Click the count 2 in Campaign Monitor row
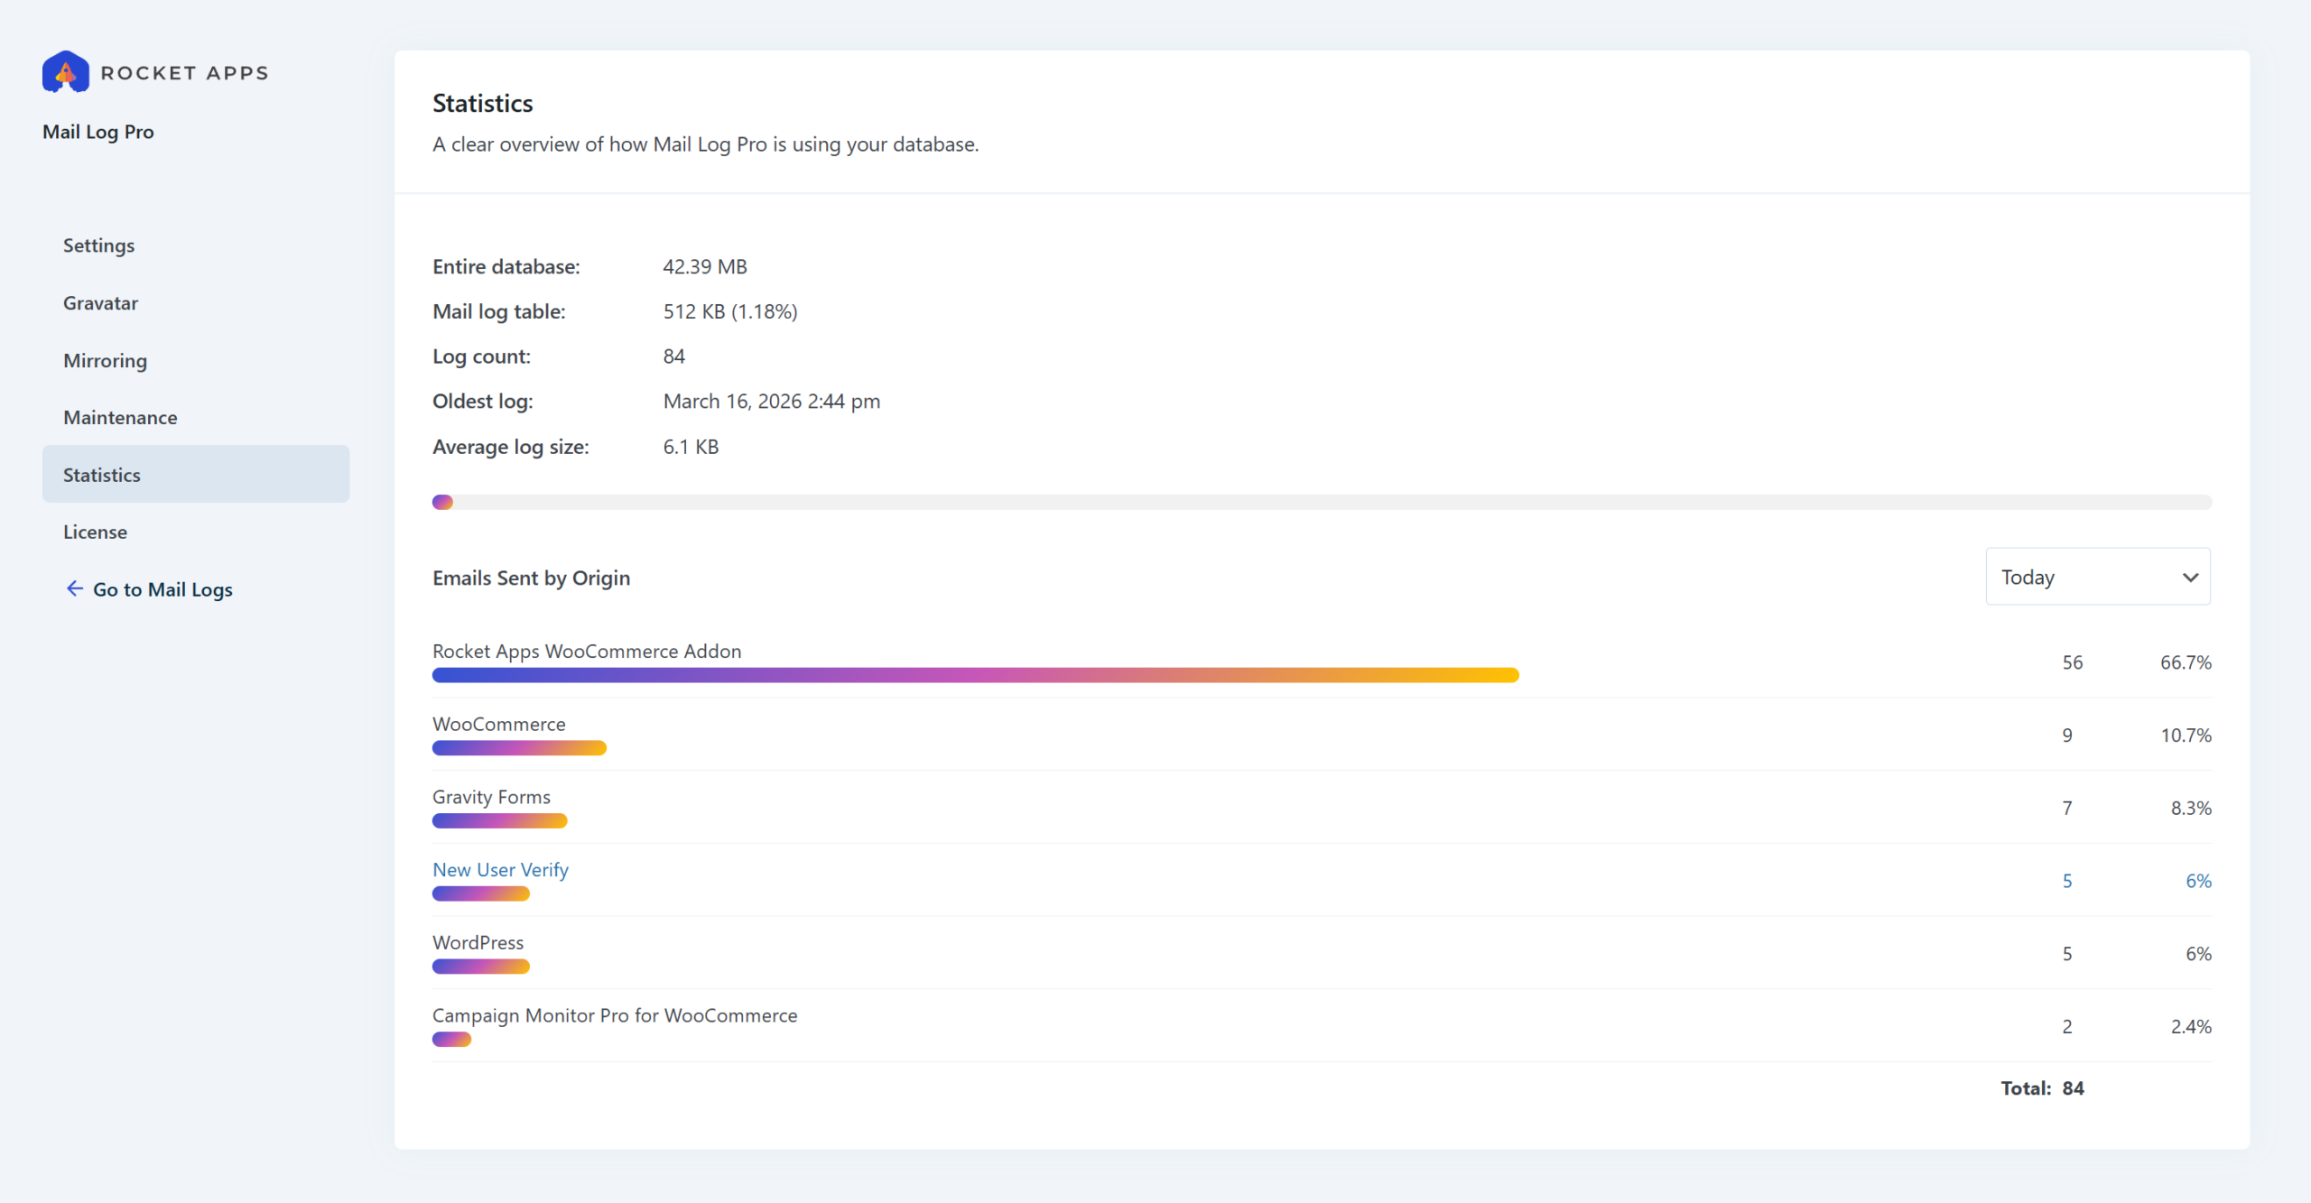Screen dimensions: 2311x1203 (x=2067, y=1027)
